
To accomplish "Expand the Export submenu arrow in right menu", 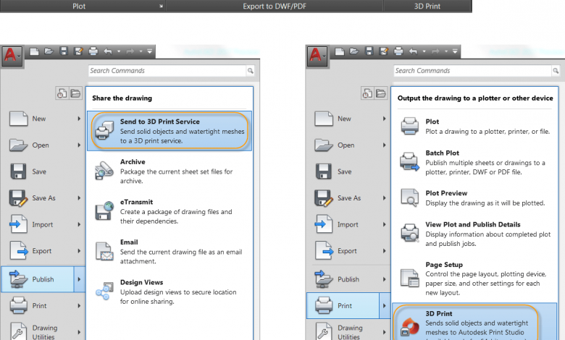I will 385,251.
